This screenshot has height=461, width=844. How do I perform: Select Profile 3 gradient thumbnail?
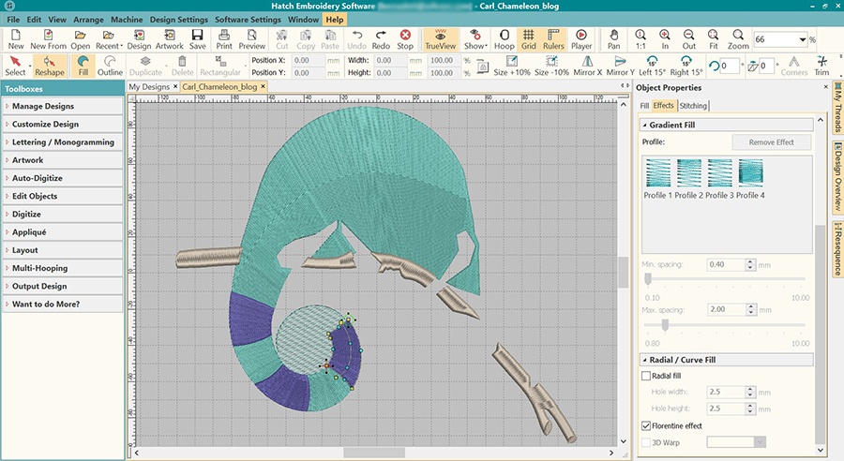(x=719, y=172)
